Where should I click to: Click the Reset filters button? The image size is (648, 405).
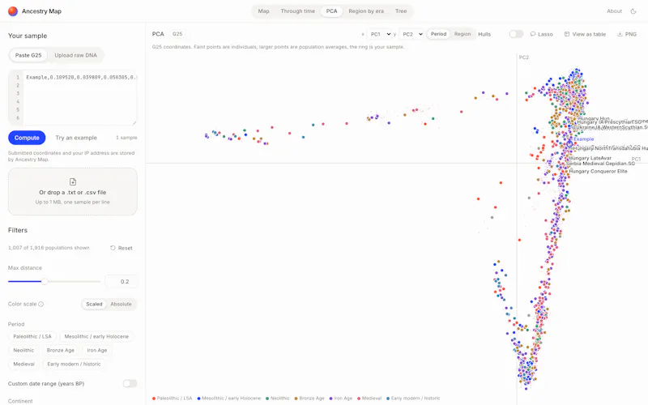(x=122, y=248)
